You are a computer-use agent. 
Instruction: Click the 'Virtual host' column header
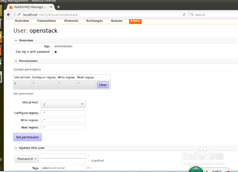22,77
